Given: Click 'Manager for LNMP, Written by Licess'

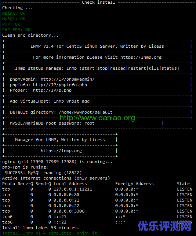Looking at the screenshot, I should [60, 140].
